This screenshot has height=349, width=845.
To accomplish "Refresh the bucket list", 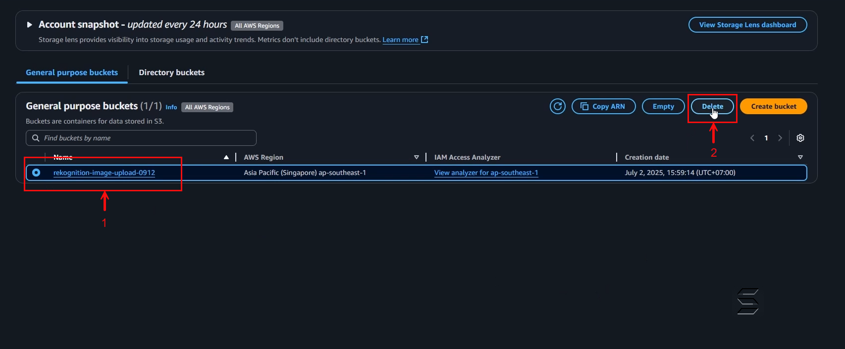I will 558,106.
